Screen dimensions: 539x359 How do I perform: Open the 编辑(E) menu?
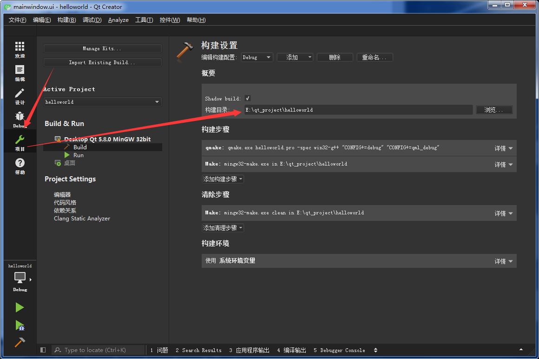point(42,20)
